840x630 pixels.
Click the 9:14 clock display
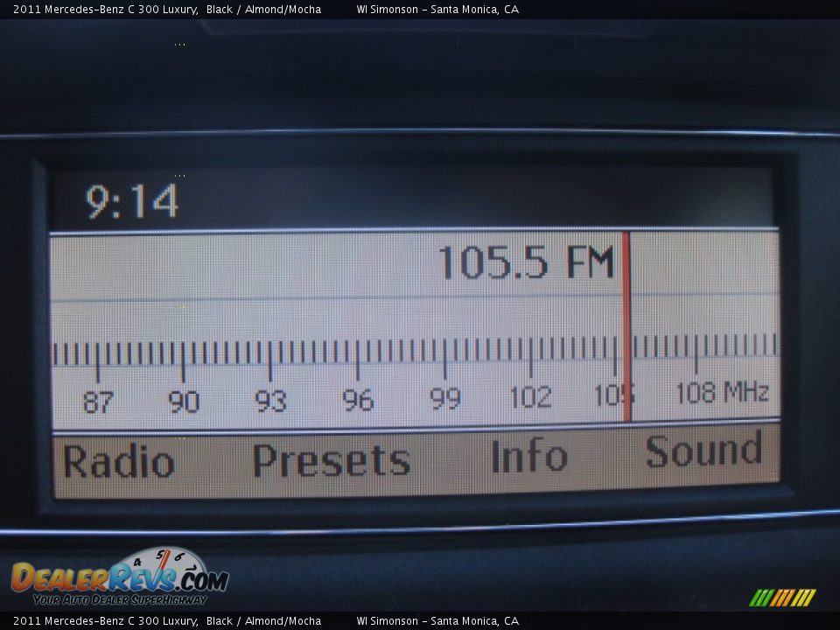pos(132,202)
